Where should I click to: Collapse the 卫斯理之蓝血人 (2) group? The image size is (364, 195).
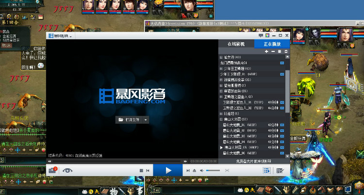[221, 97]
